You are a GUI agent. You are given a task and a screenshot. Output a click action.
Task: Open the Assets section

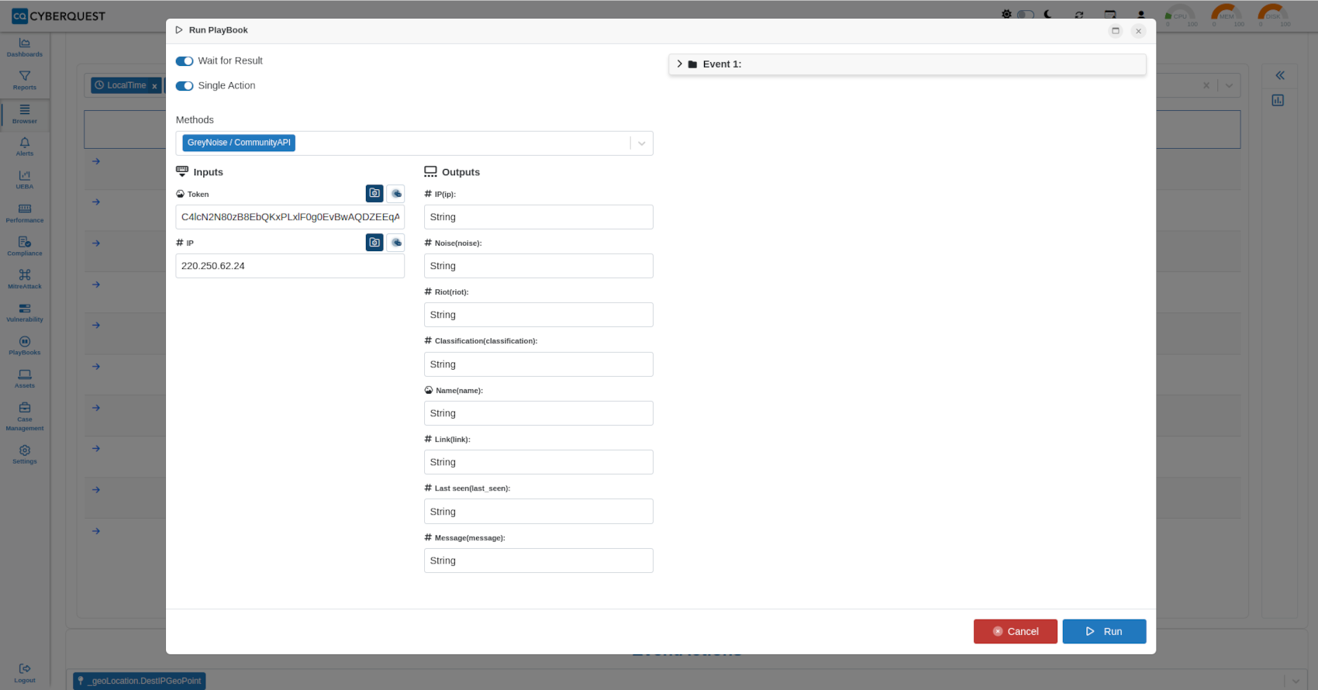[25, 379]
